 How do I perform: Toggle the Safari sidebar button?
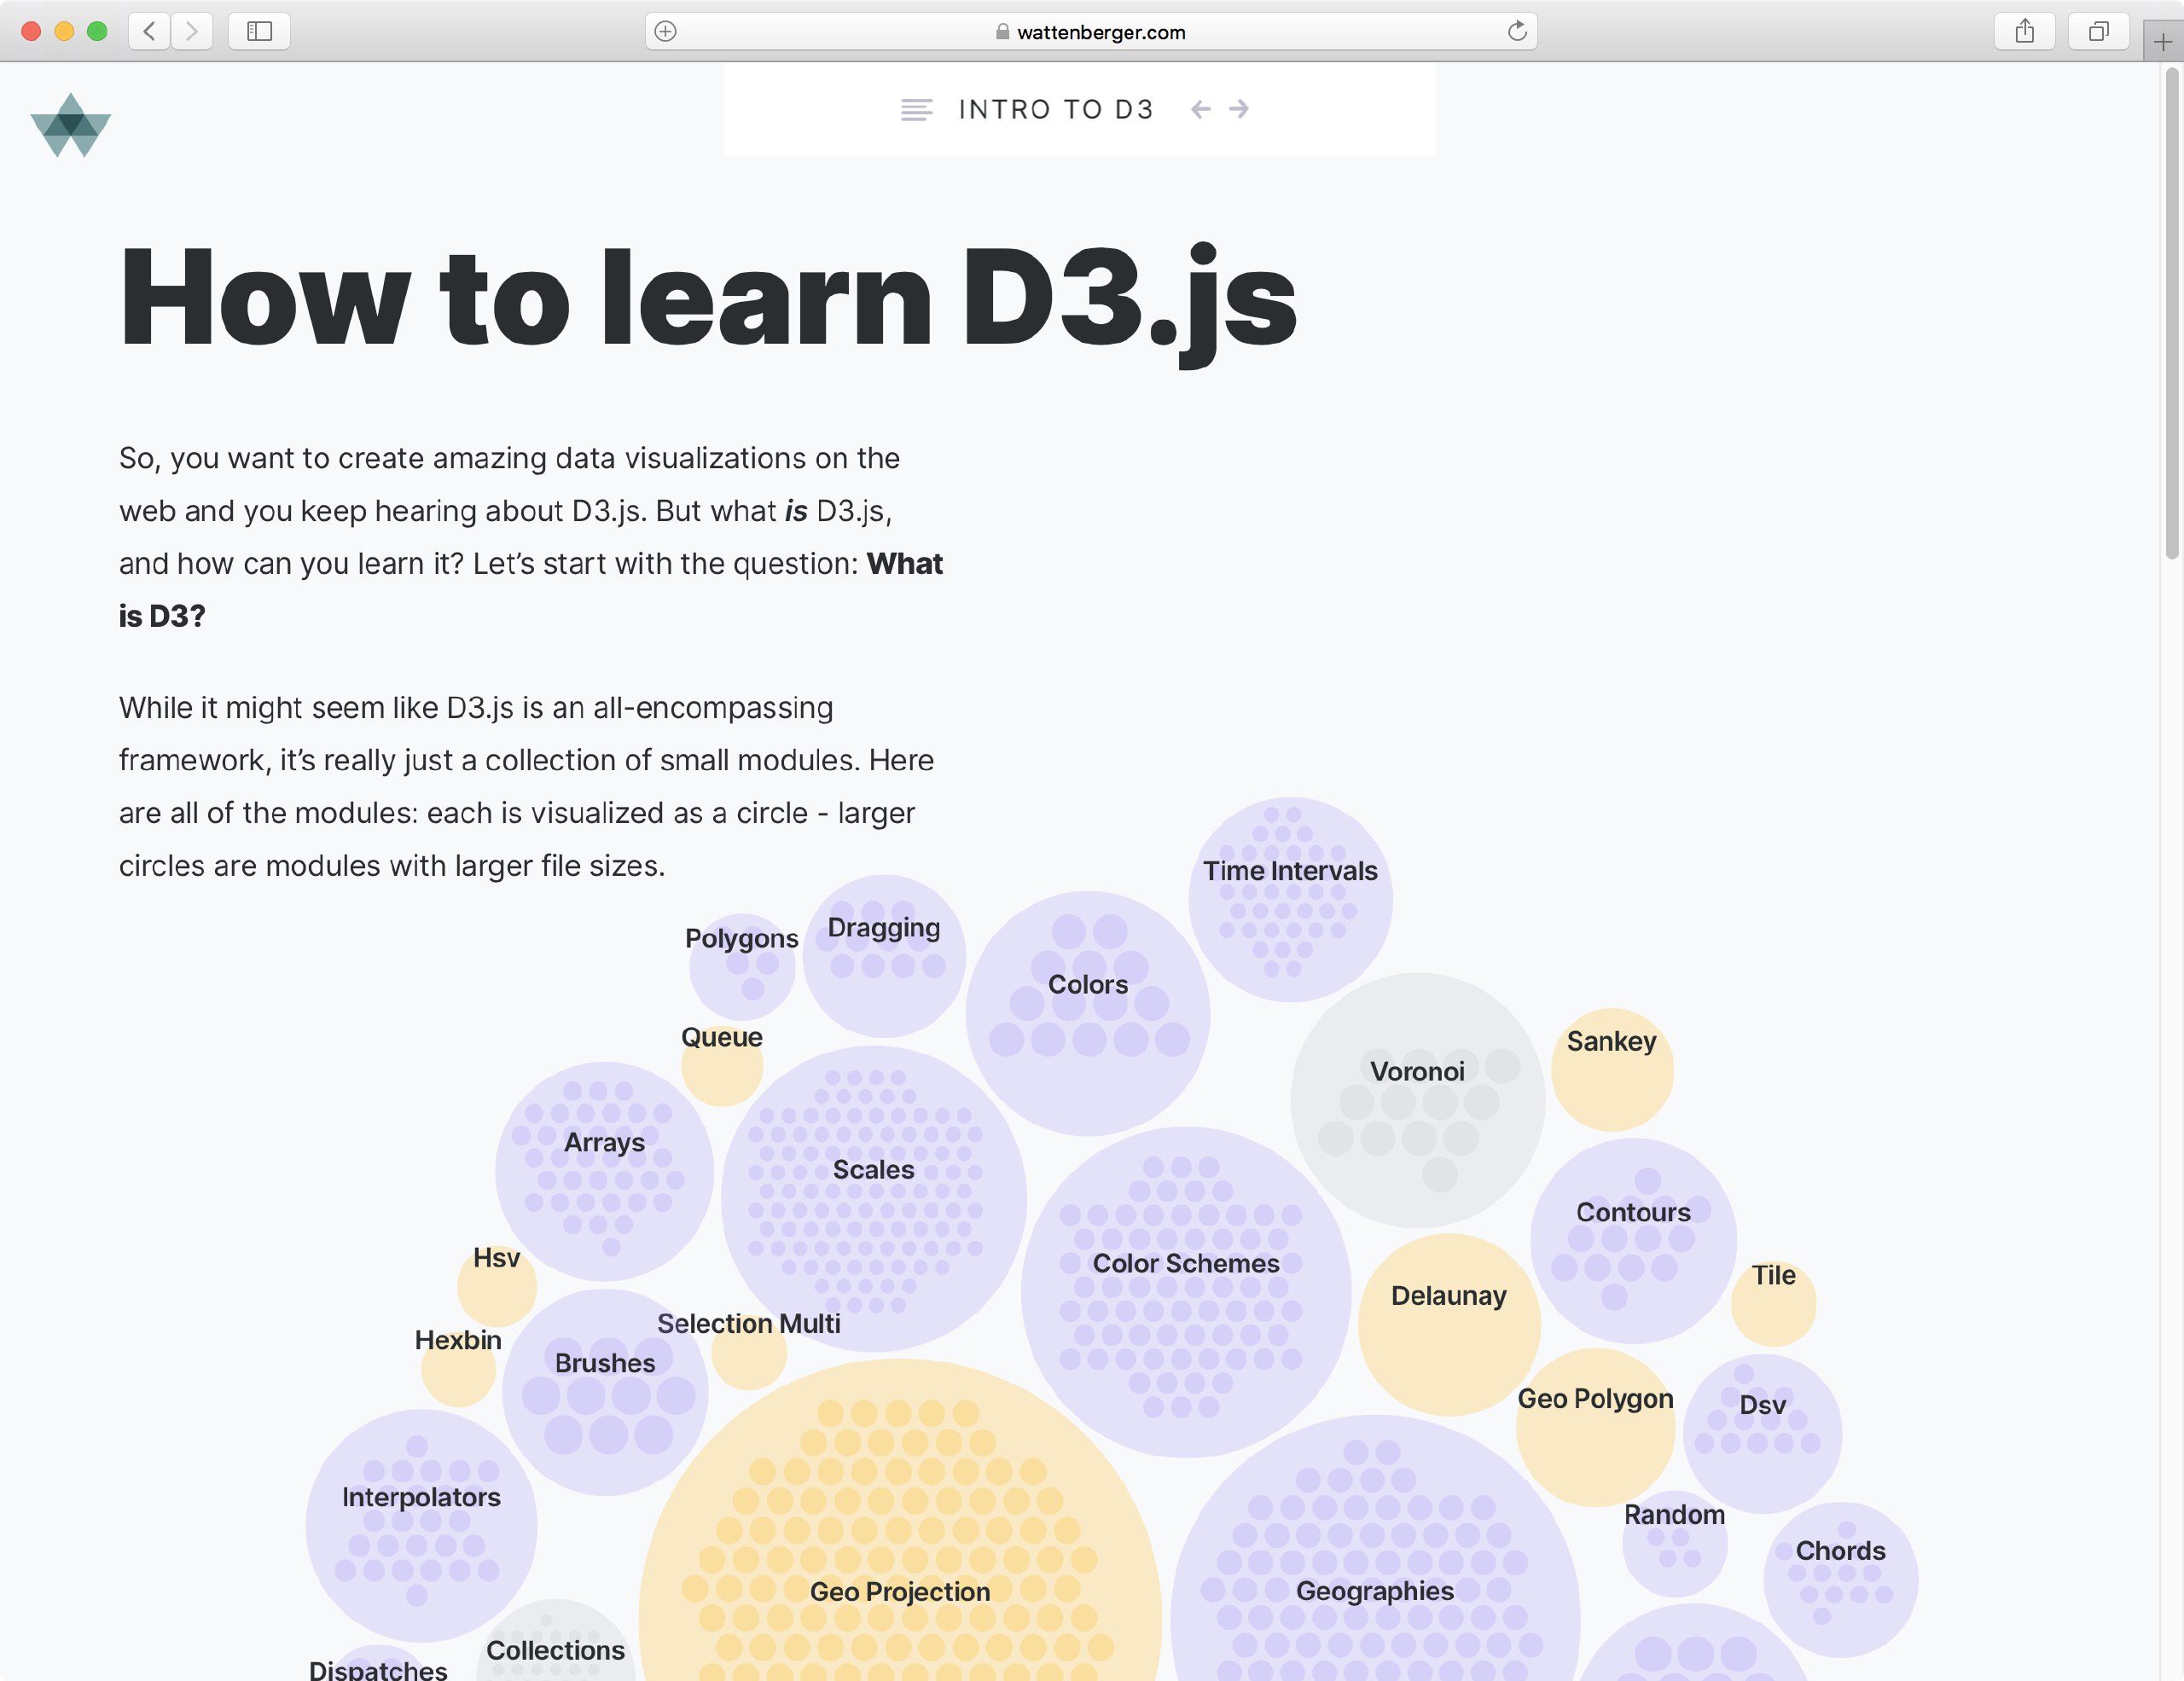(x=259, y=31)
